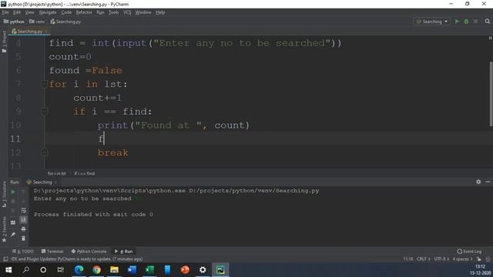Rerun program with Run panel play icon
This screenshot has height=277, width=493.
[13, 192]
